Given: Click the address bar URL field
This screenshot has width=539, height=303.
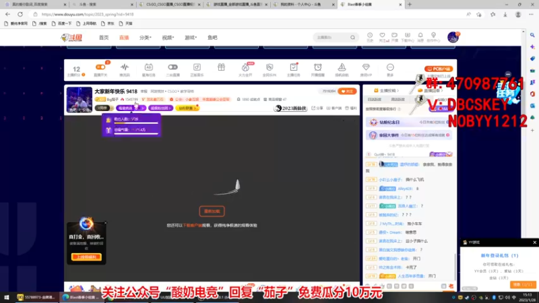Looking at the screenshot, I should coord(247,14).
